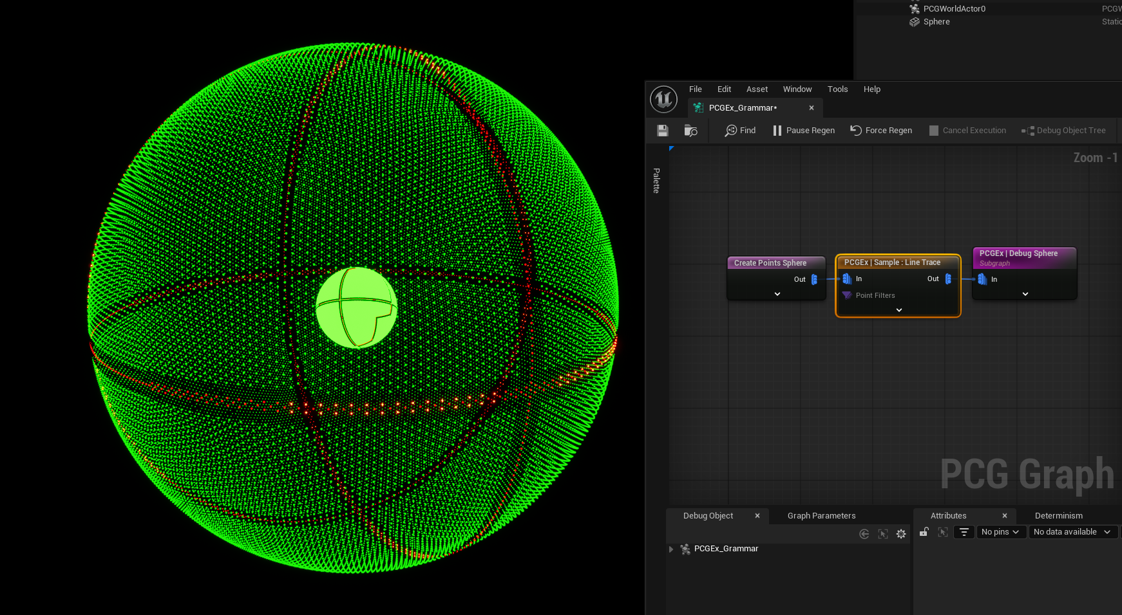1122x615 pixels.
Task: Click Browse to asset in Content Browser icon
Action: pos(690,131)
